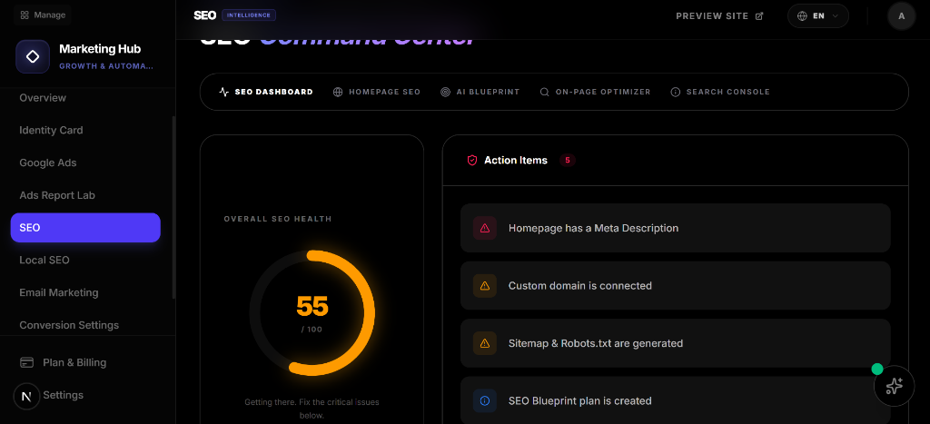Open the Sitemap & Robots.txt are generated item
The width and height of the screenshot is (930, 424).
(x=675, y=343)
